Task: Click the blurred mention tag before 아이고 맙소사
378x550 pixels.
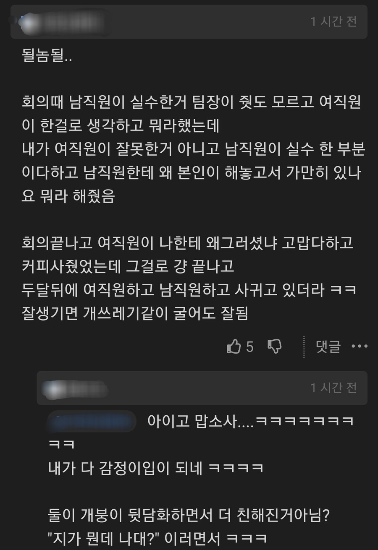Action: (92, 421)
